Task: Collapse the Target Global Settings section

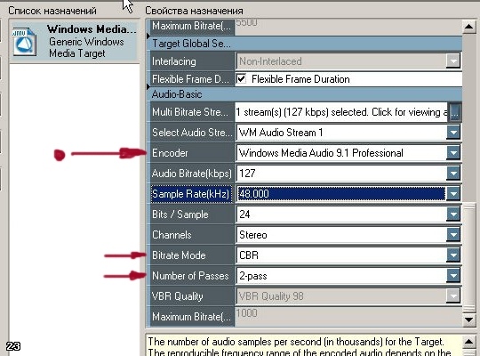Action: [x=148, y=36]
